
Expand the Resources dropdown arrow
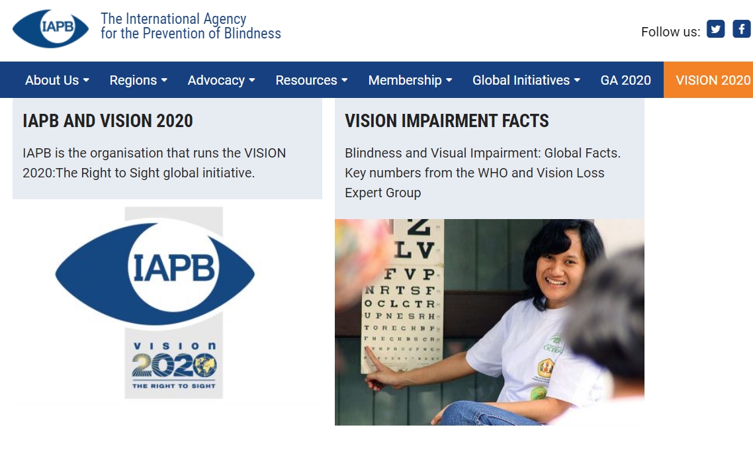click(344, 80)
